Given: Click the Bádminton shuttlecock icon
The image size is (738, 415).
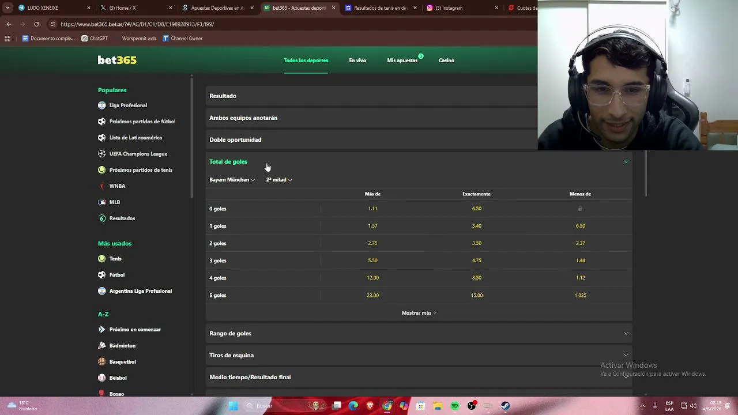Looking at the screenshot, I should click(x=102, y=346).
